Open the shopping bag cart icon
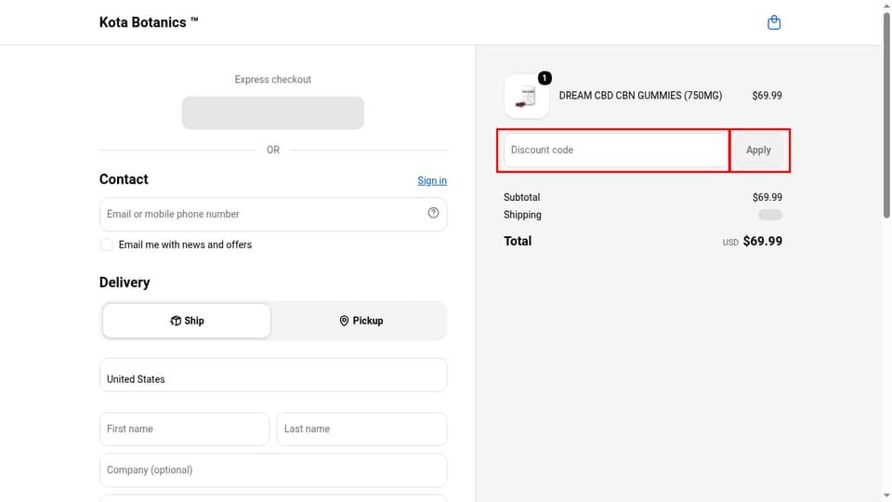 pos(774,22)
